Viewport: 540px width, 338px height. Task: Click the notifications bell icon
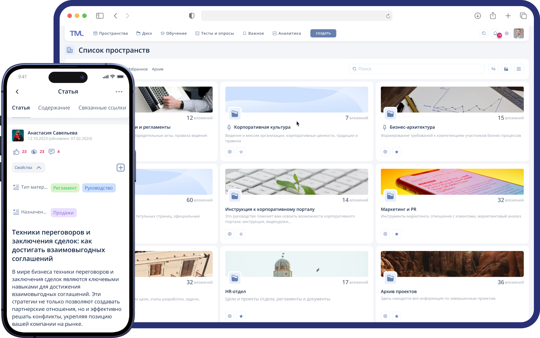coord(495,33)
